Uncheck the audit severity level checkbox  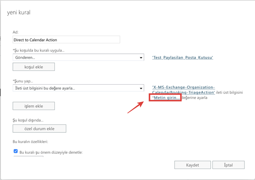[x=16, y=151]
